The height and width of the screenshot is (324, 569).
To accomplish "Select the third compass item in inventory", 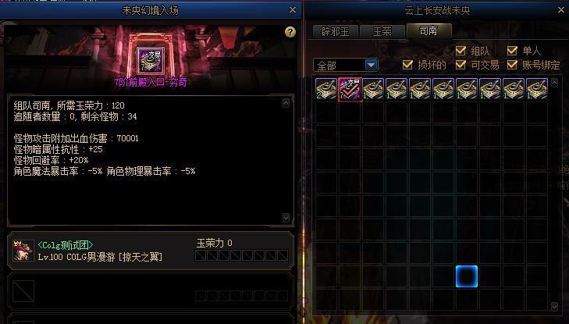I will (x=373, y=89).
